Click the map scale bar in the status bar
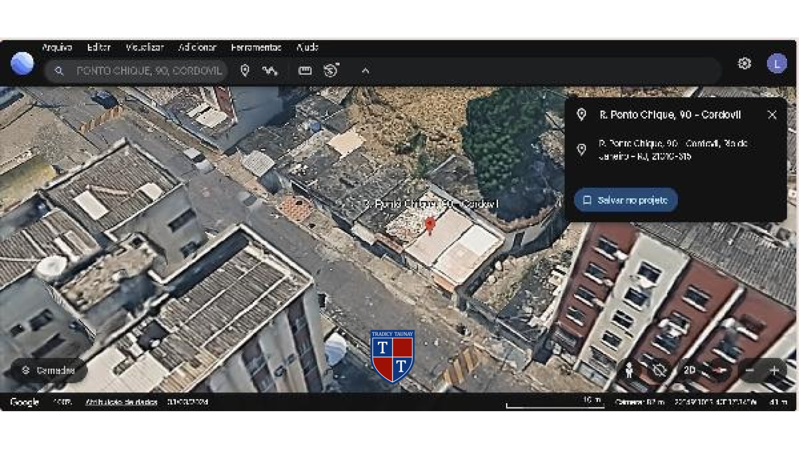Screen dimensions: 799x449 click(555, 402)
